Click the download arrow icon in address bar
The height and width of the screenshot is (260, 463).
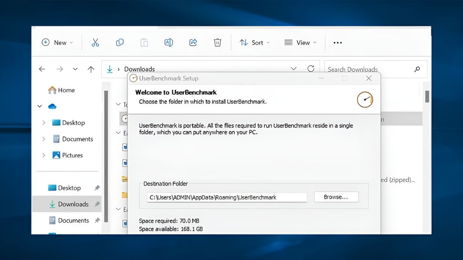110,69
